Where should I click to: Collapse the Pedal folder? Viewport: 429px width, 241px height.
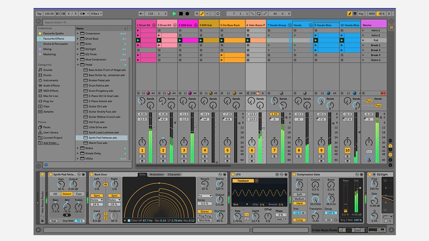pyautogui.click(x=78, y=65)
